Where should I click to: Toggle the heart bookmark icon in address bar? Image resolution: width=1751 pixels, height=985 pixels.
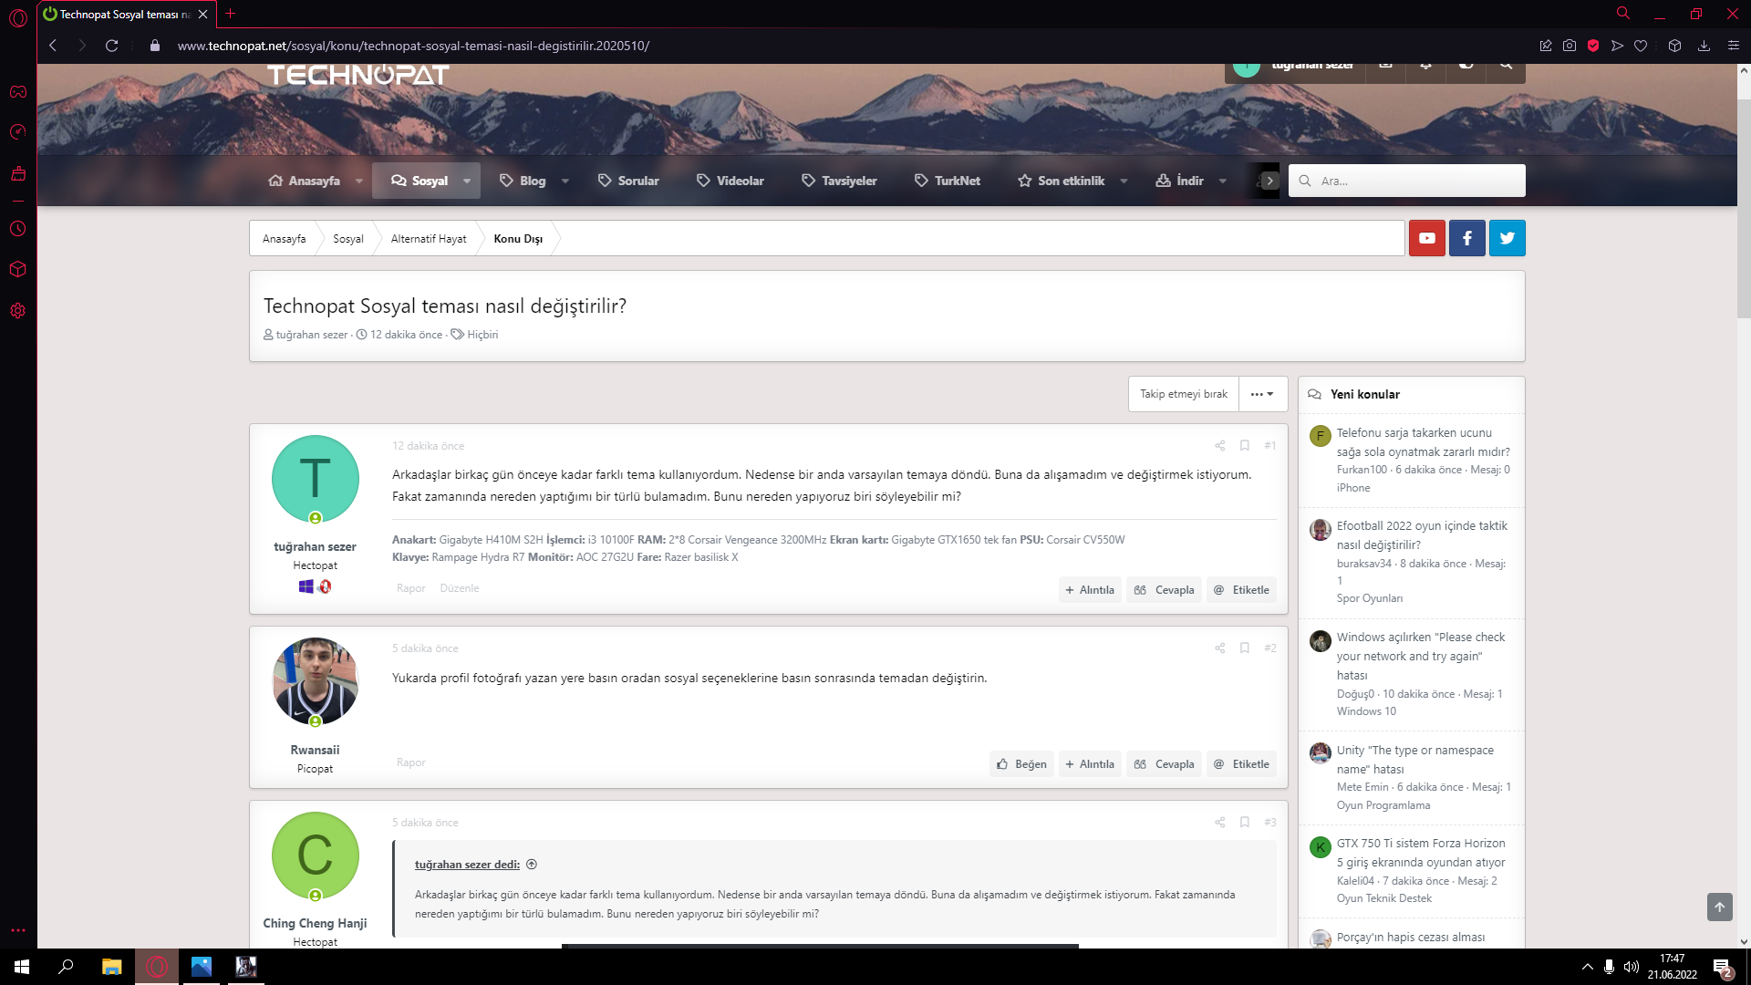coord(1641,46)
